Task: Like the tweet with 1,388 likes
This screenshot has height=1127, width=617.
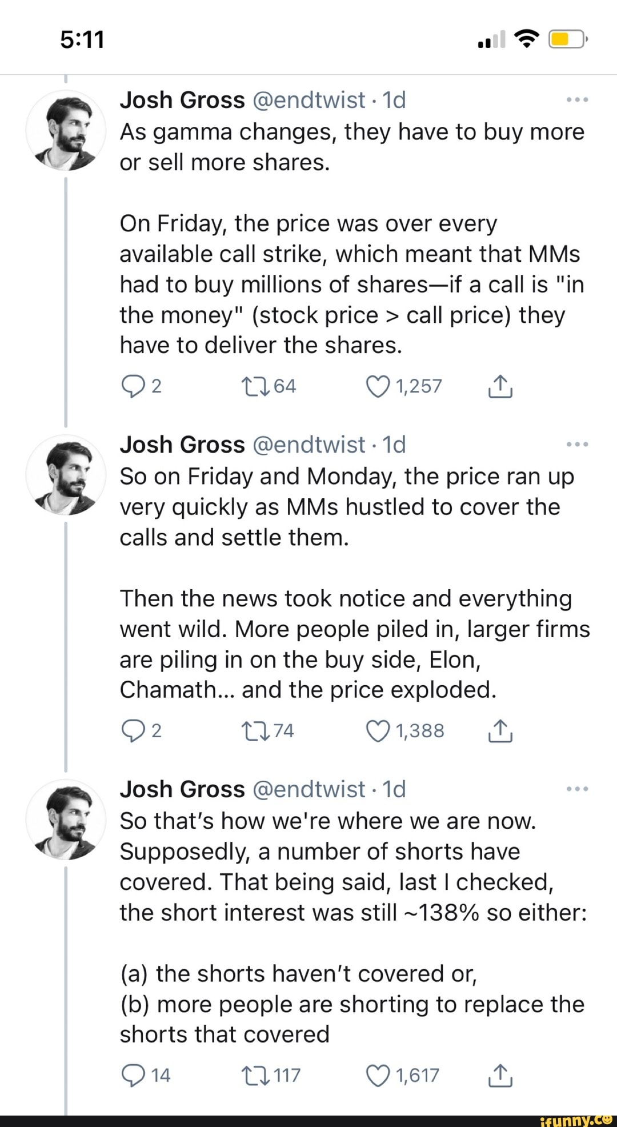Action: click(x=377, y=731)
